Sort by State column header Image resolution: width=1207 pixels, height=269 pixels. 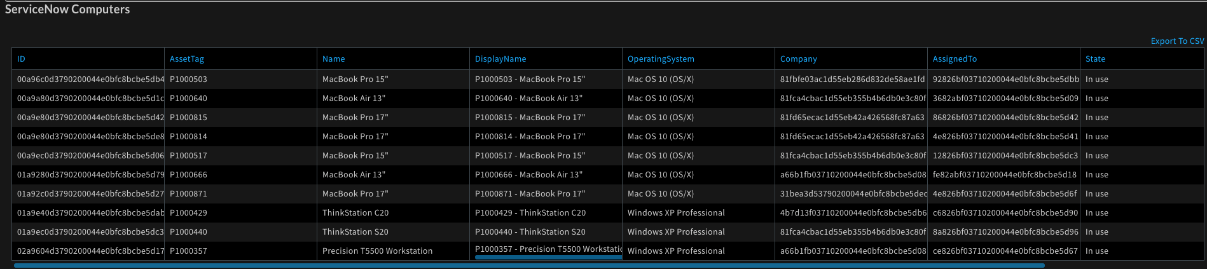tap(1095, 59)
